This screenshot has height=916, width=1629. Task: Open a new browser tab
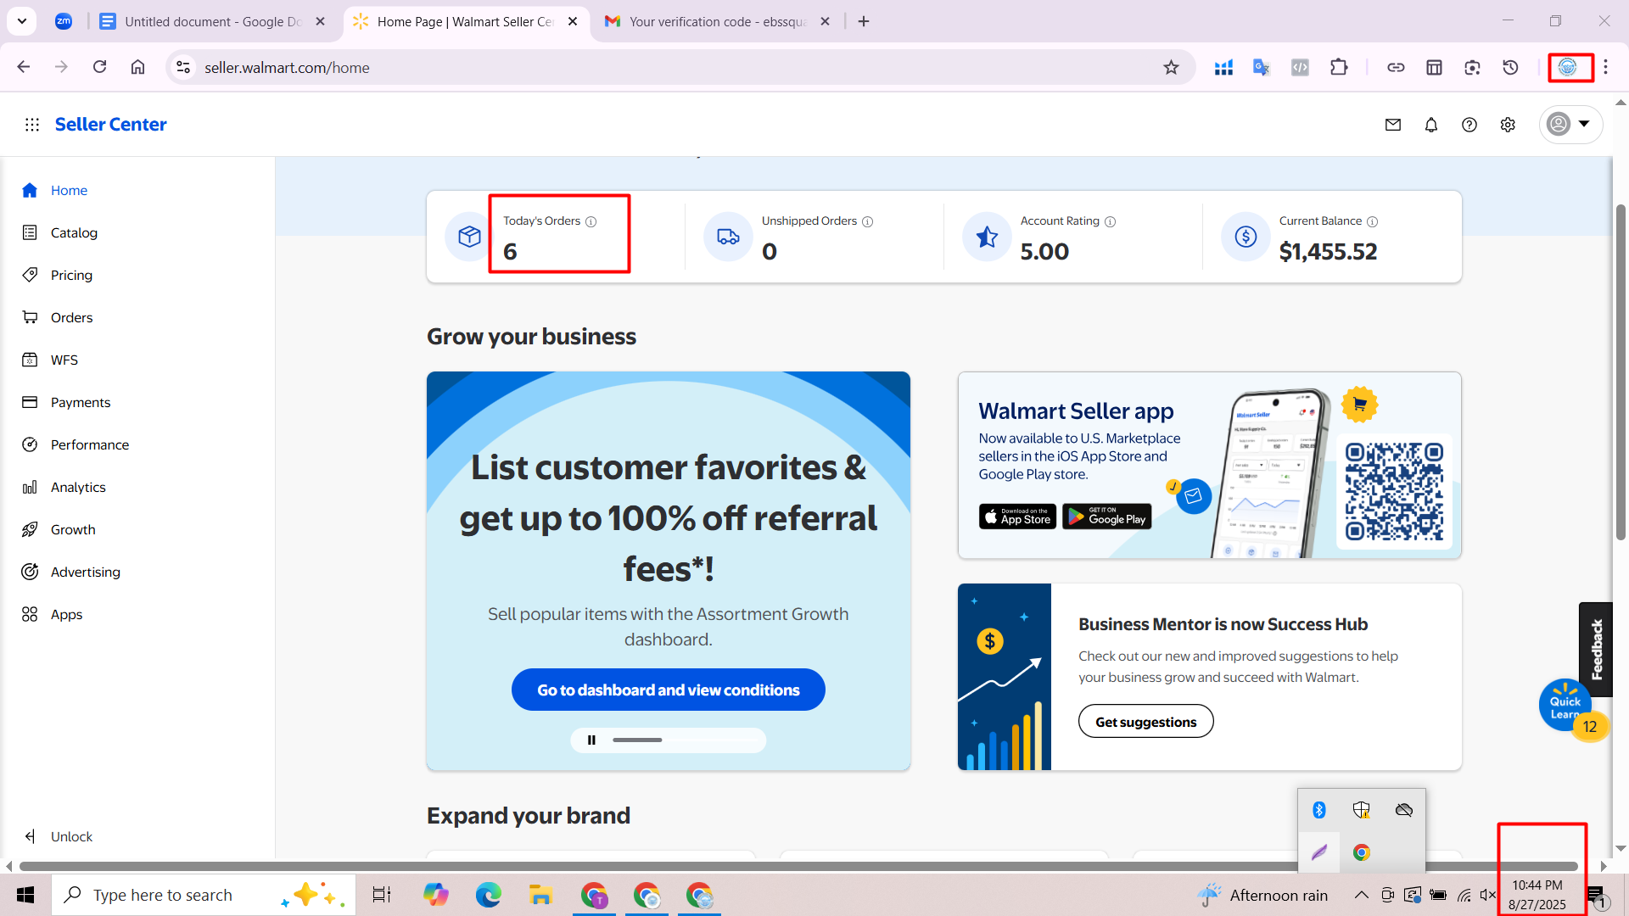tap(864, 21)
